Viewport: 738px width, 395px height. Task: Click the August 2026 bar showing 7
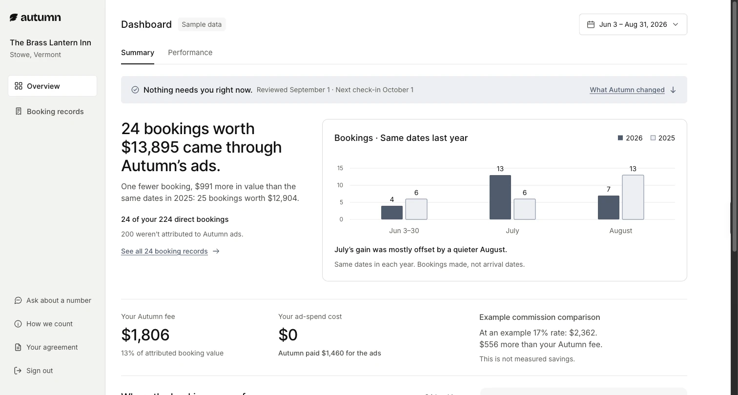[609, 208]
